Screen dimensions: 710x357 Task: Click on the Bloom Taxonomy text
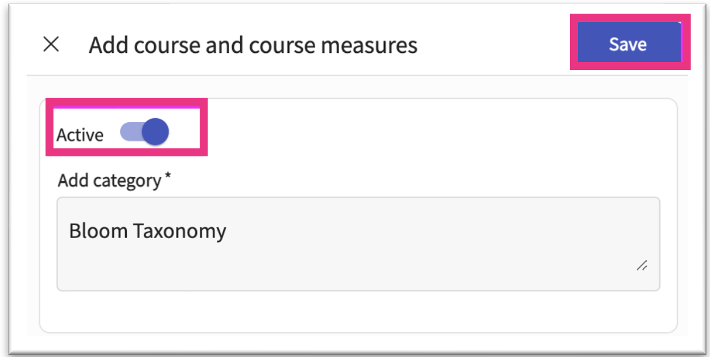pyautogui.click(x=147, y=231)
